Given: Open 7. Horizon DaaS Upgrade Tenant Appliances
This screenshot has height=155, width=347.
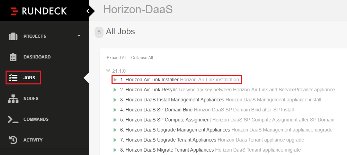Looking at the screenshot, I should pyautogui.click(x=168, y=140).
